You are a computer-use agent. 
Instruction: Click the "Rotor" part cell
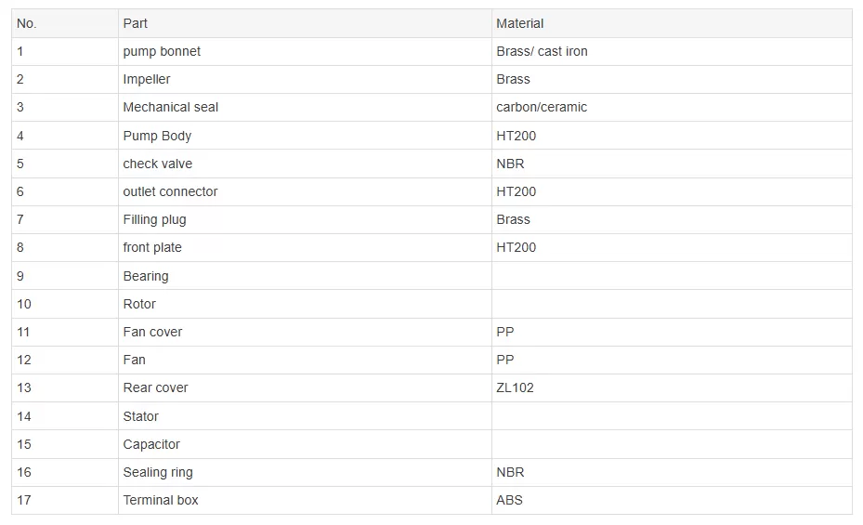[139, 304]
